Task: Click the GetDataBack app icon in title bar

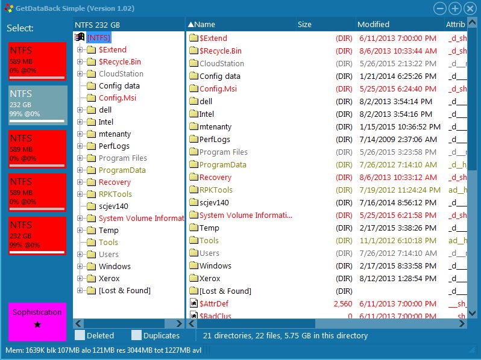Action: coord(8,8)
